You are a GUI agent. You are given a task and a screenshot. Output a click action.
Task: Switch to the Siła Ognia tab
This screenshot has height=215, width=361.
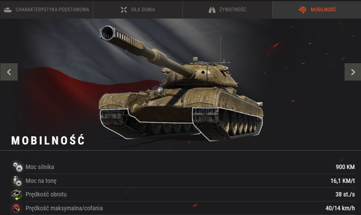coord(138,9)
